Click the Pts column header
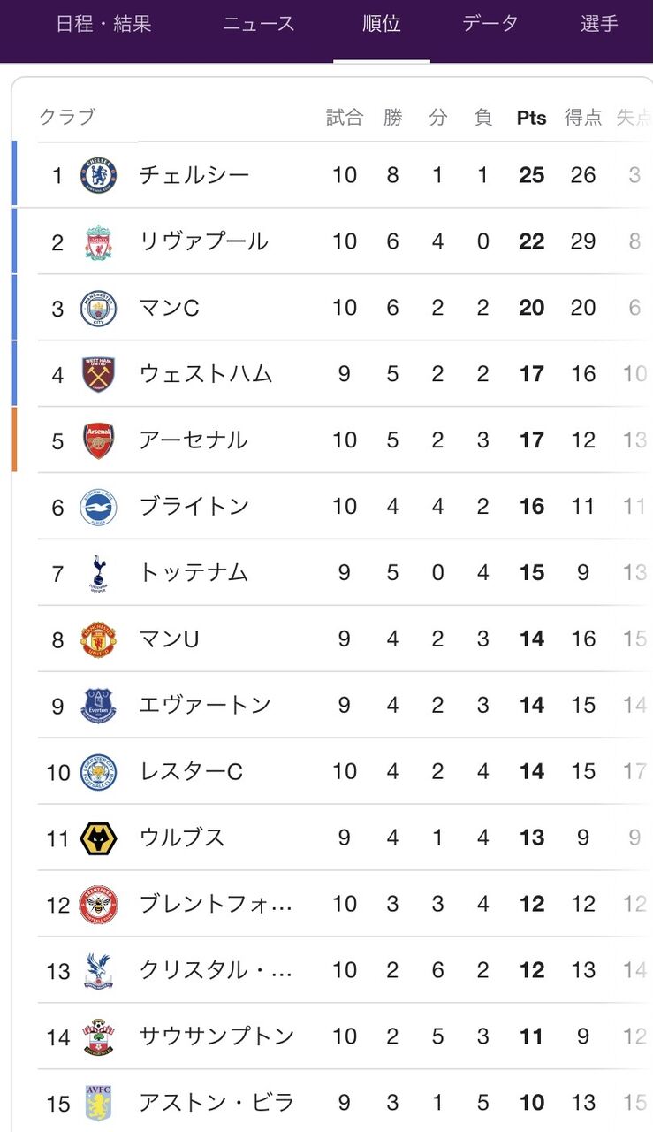This screenshot has width=653, height=1132. (x=532, y=118)
